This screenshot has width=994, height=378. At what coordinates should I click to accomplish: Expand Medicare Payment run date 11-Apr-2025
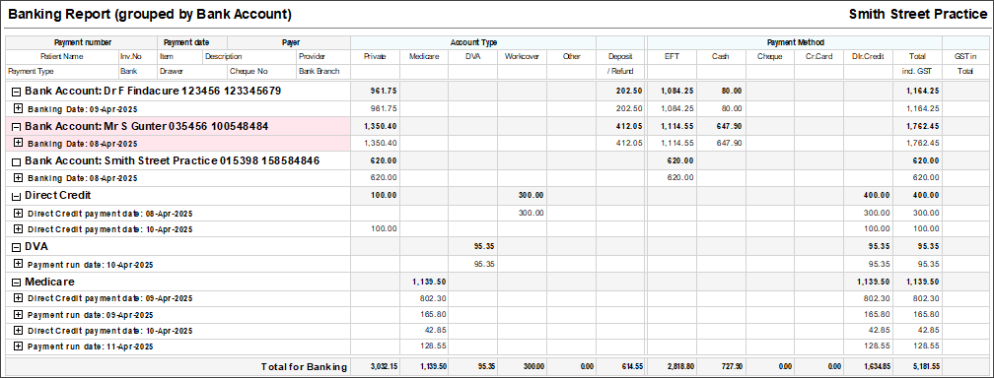click(18, 346)
